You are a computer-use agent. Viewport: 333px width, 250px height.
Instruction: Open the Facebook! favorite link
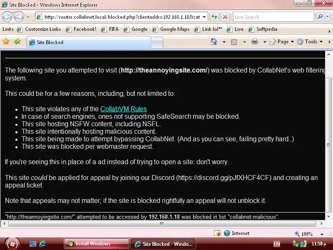[81, 29]
